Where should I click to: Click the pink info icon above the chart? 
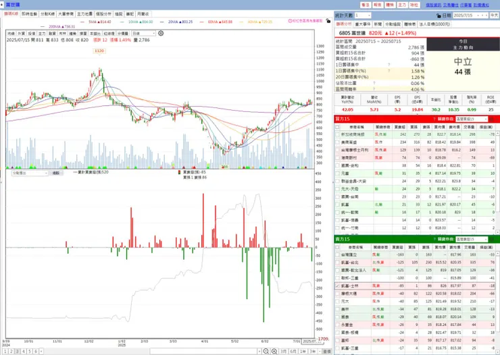[x=290, y=21]
